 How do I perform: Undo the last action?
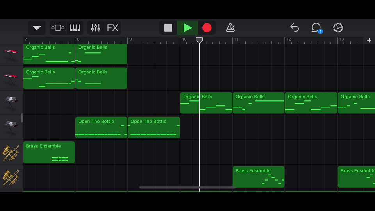[x=295, y=28]
